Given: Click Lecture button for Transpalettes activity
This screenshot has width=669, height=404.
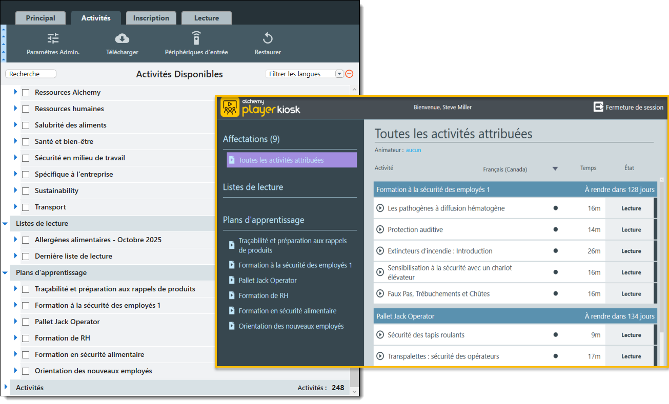Looking at the screenshot, I should tap(631, 356).
